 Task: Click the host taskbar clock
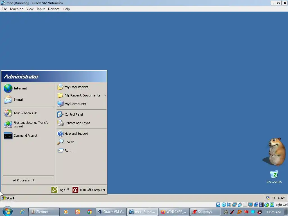[273, 212]
